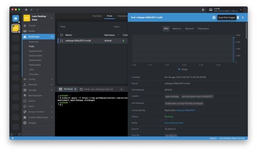Check the select-all pods checkbox
Viewport: 257px width, 152px height.
point(61,35)
